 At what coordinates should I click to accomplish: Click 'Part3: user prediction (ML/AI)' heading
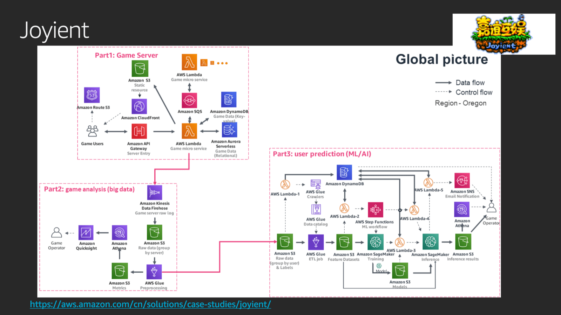pyautogui.click(x=322, y=154)
